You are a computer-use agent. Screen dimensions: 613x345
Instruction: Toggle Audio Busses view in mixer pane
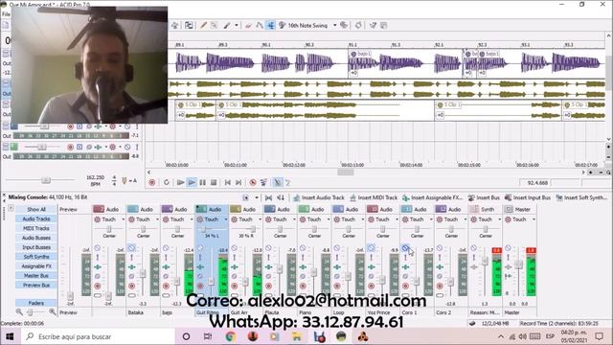pyautogui.click(x=36, y=238)
